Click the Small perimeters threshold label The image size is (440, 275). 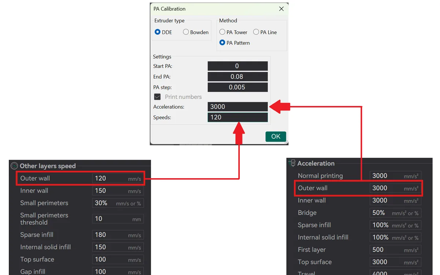[x=44, y=219]
